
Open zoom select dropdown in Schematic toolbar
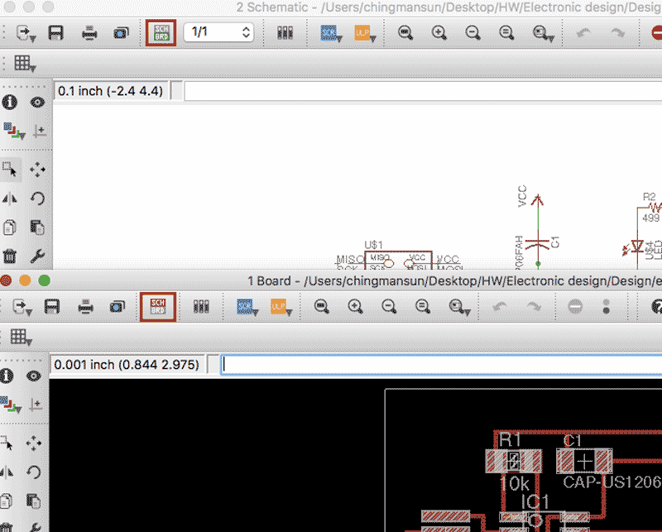click(x=543, y=33)
